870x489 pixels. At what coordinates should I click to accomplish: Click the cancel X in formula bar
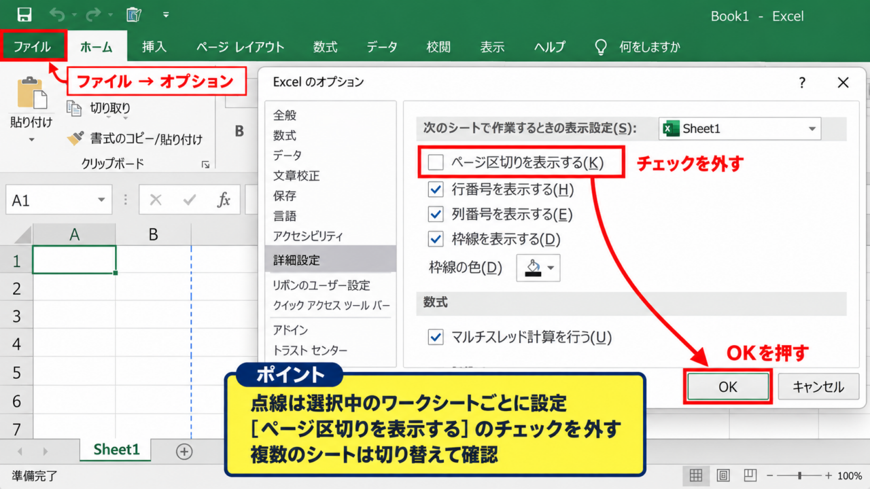[x=156, y=200]
